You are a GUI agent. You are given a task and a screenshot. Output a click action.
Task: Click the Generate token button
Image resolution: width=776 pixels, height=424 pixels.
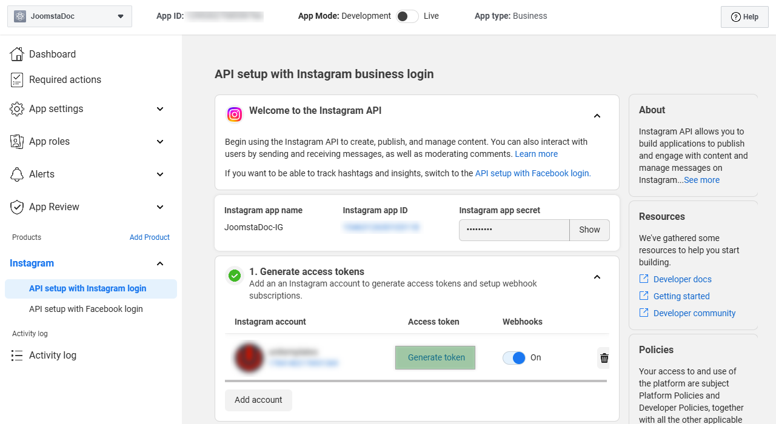(435, 357)
